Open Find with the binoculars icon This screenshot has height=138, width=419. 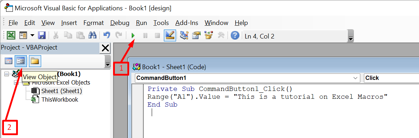[92, 35]
